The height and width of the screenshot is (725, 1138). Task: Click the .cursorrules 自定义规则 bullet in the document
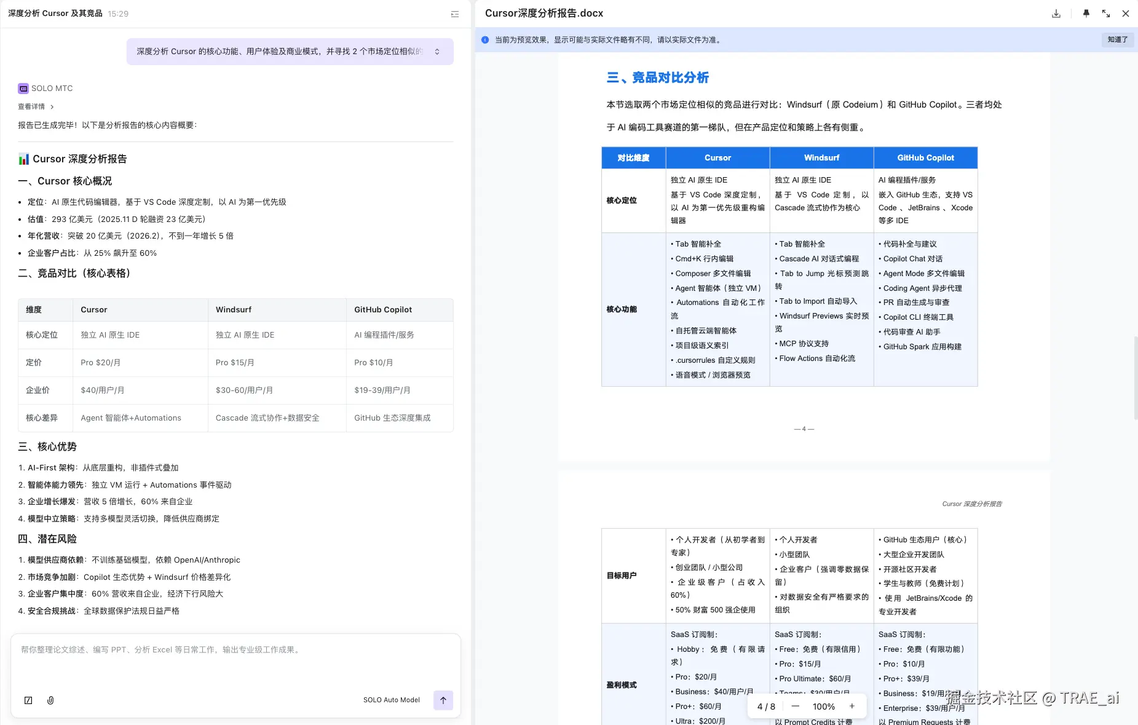click(x=713, y=360)
